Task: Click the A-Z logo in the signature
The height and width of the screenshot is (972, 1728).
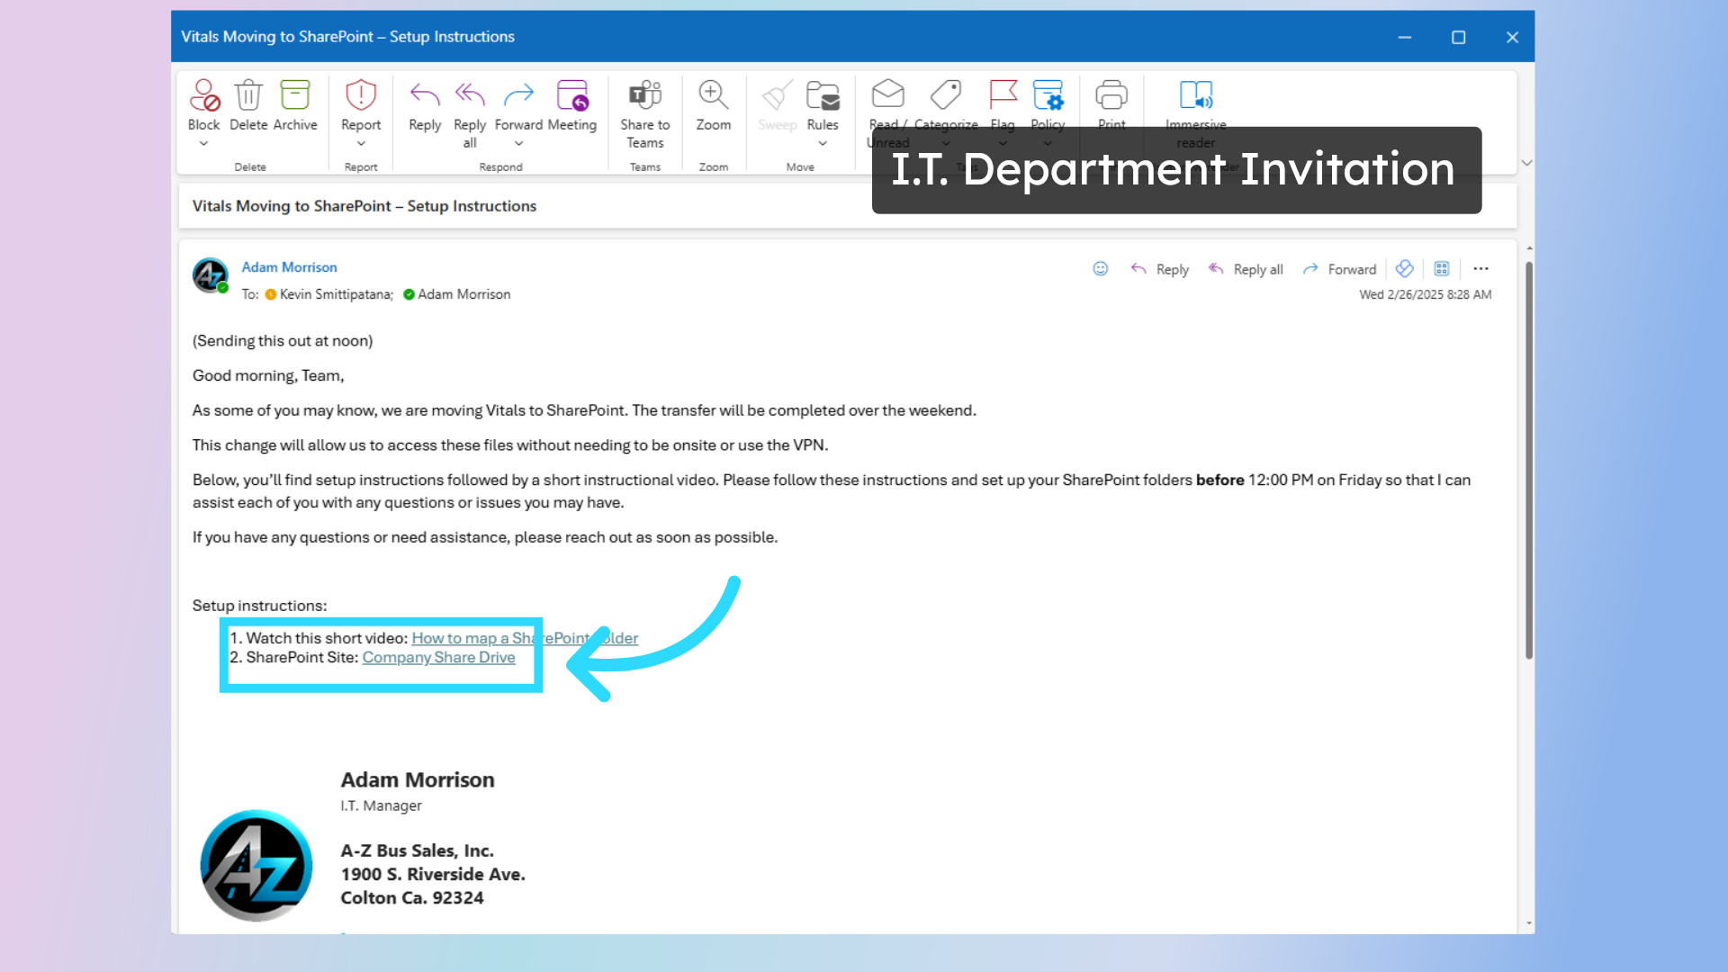Action: pyautogui.click(x=256, y=865)
